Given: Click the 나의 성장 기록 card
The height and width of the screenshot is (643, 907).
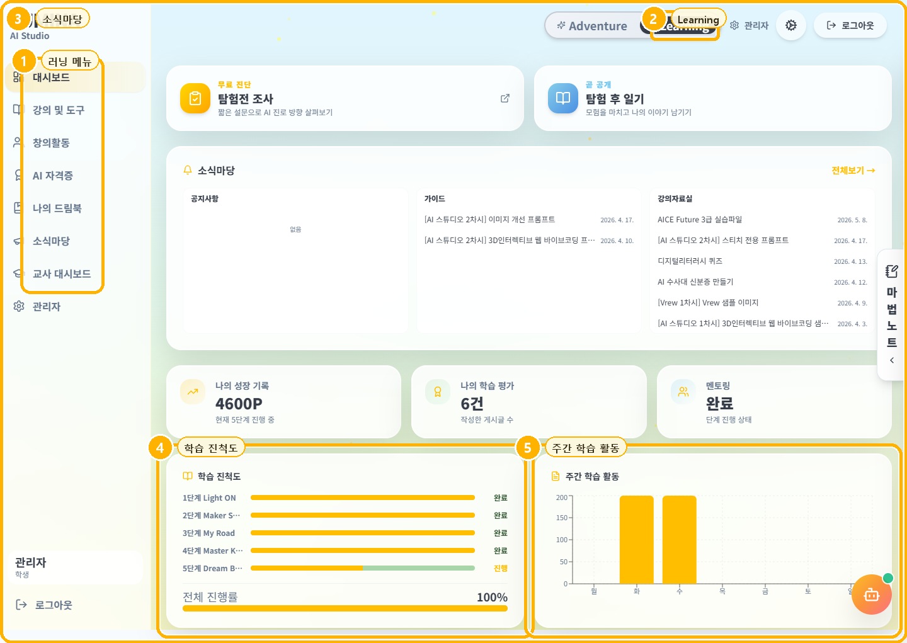Looking at the screenshot, I should pyautogui.click(x=283, y=402).
